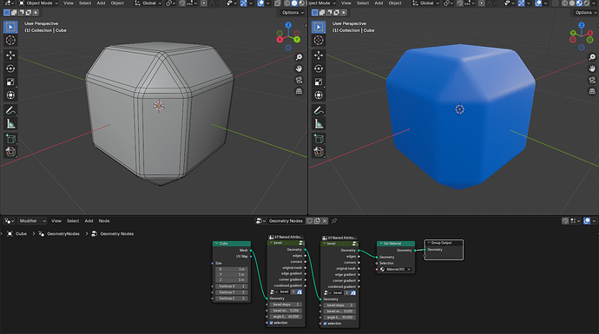The height and width of the screenshot is (334, 599).
Task: Click the GeometryNodes breadcrumb in node editor
Action: pos(63,234)
